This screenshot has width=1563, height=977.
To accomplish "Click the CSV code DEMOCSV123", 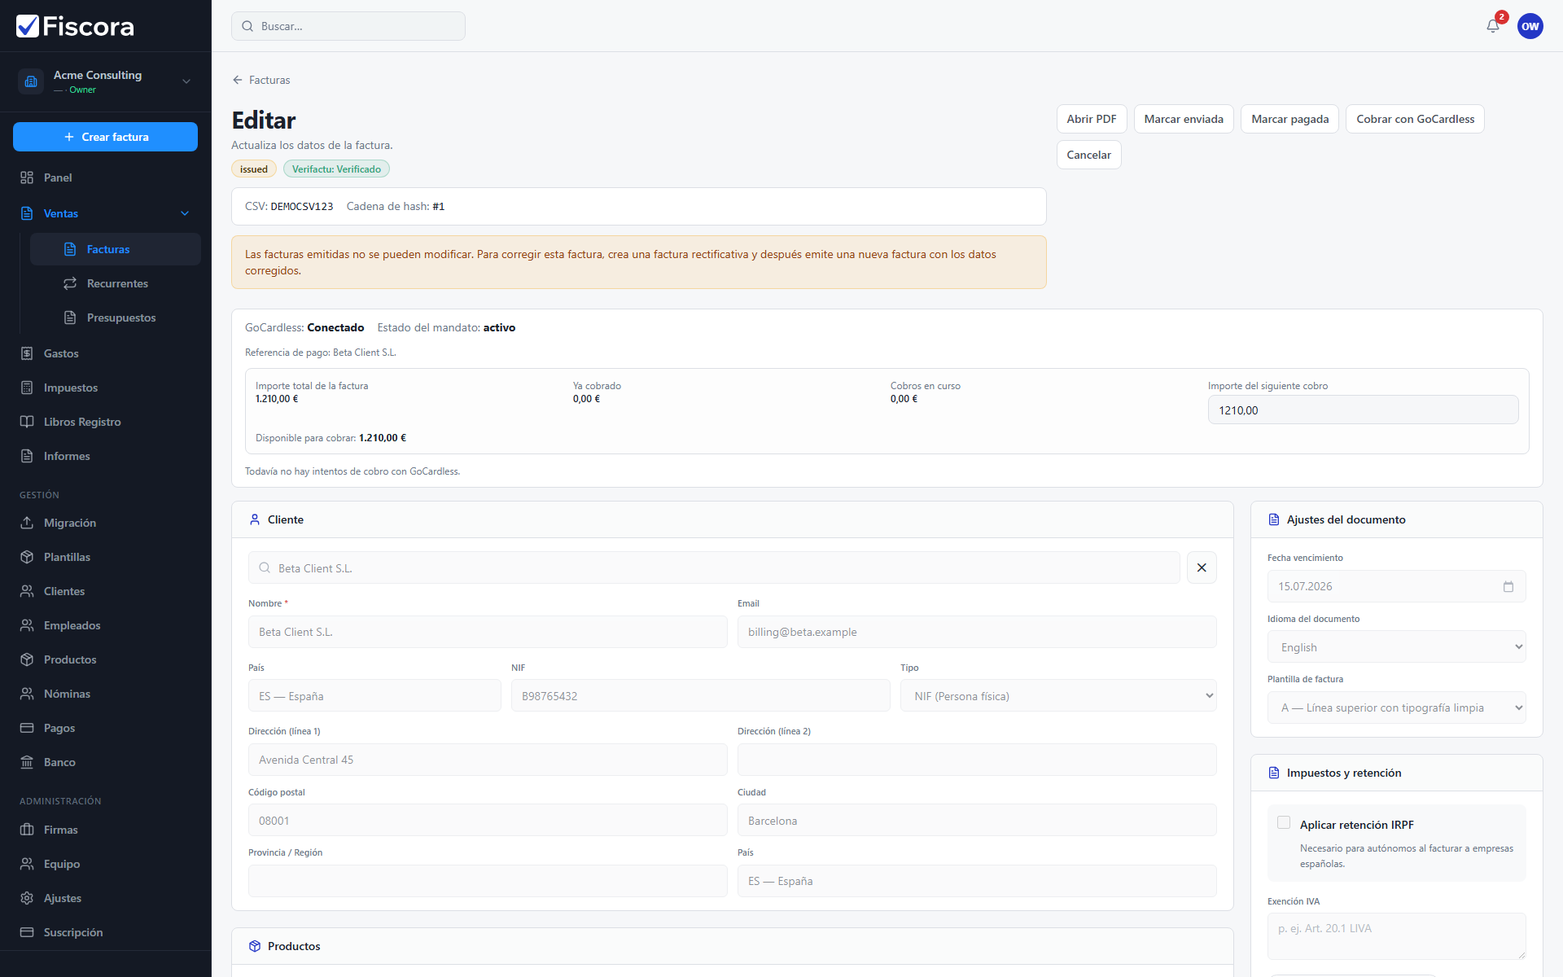I will 301,207.
